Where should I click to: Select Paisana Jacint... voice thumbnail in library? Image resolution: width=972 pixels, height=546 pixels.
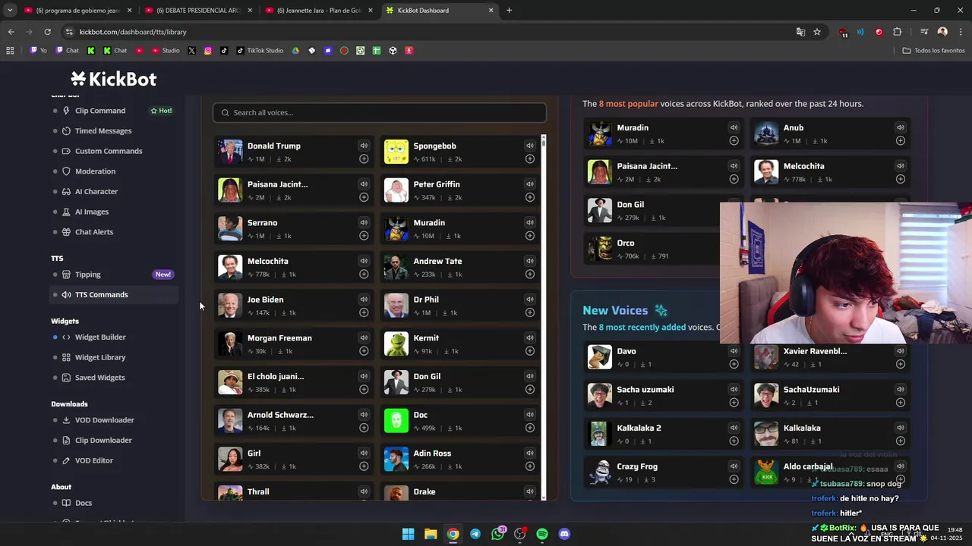click(230, 190)
